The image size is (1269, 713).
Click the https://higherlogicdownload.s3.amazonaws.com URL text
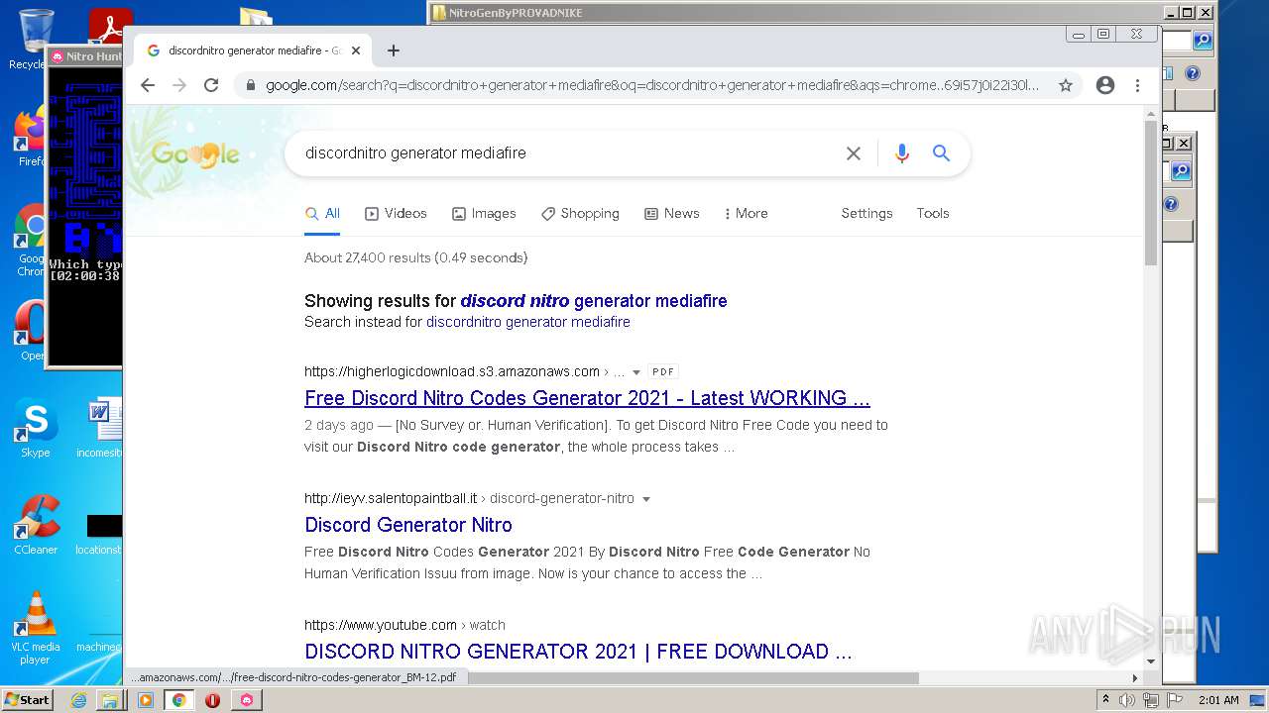coord(452,371)
